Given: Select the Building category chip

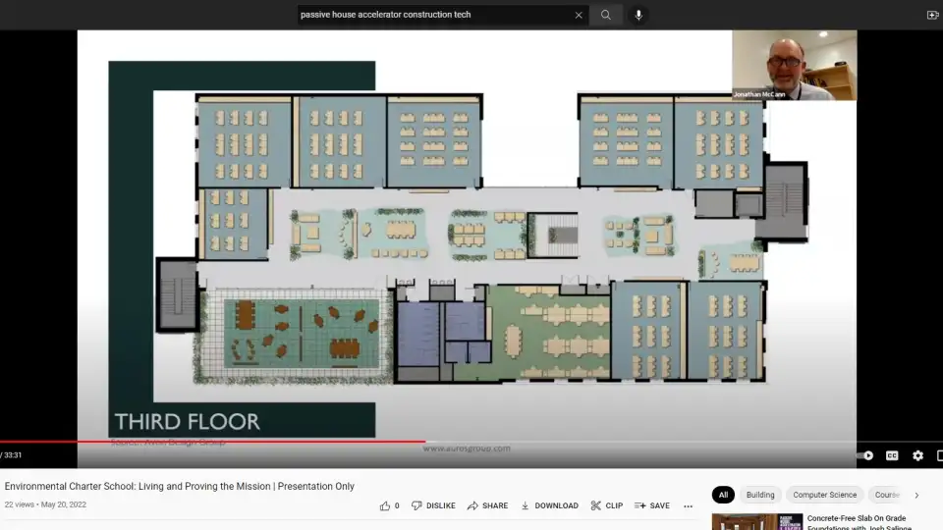Looking at the screenshot, I should (760, 495).
